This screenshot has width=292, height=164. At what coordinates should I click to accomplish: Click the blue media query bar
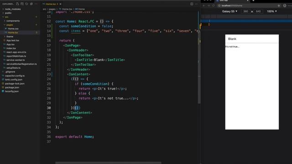tap(246, 21)
